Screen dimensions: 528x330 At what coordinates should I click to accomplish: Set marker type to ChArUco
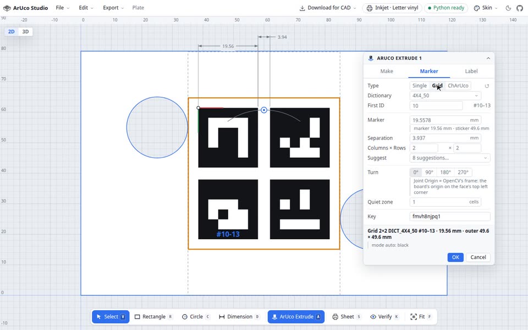click(x=458, y=86)
